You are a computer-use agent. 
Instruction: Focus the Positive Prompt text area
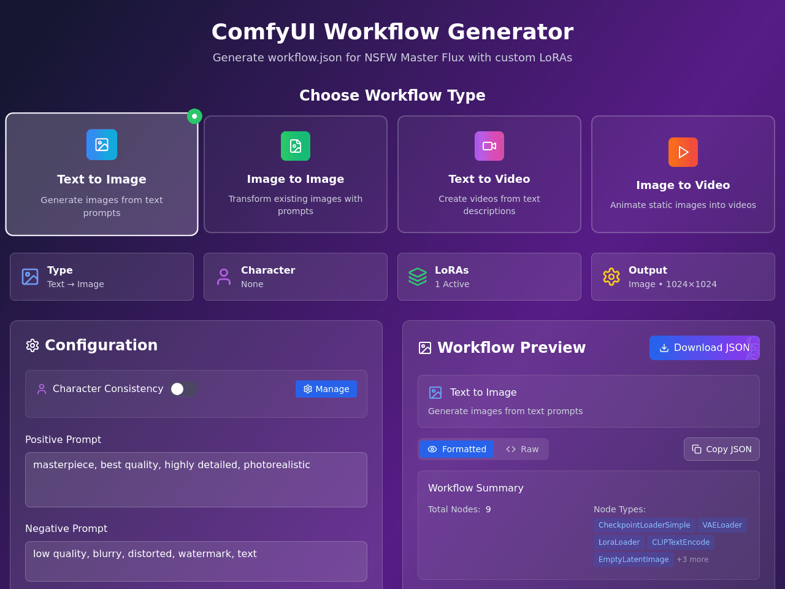point(196,480)
